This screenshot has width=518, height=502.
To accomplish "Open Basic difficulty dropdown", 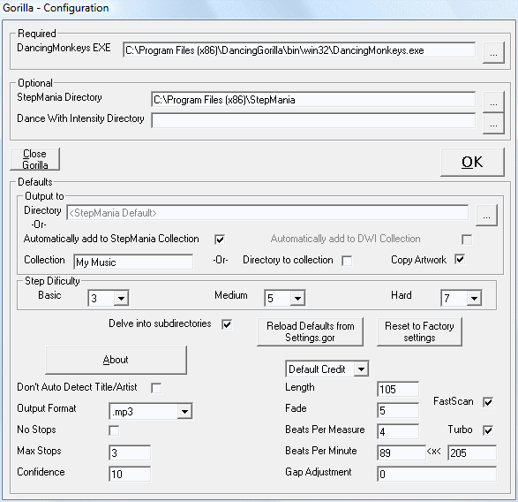I will [121, 298].
